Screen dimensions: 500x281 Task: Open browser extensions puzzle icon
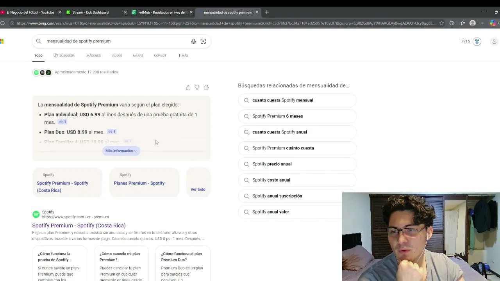[452, 23]
